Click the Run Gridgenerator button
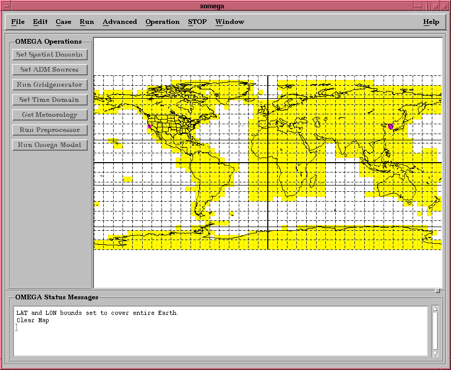The height and width of the screenshot is (370, 451). (x=50, y=85)
